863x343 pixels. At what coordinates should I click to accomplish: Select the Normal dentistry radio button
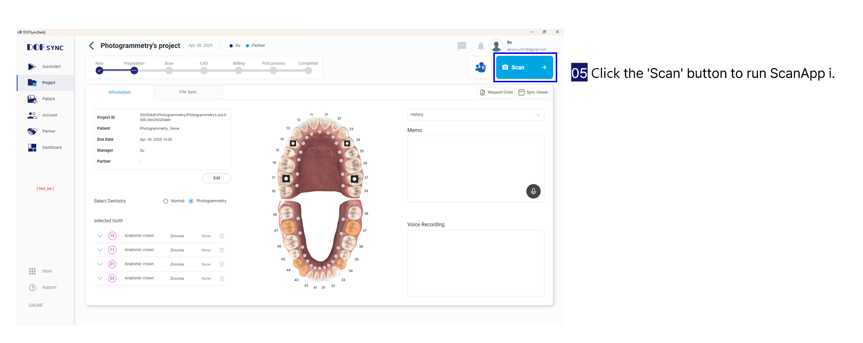(x=166, y=201)
